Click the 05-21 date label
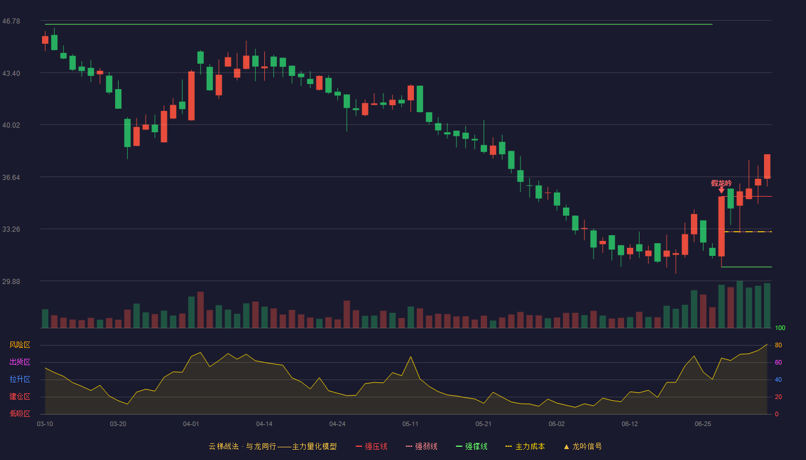 484,424
